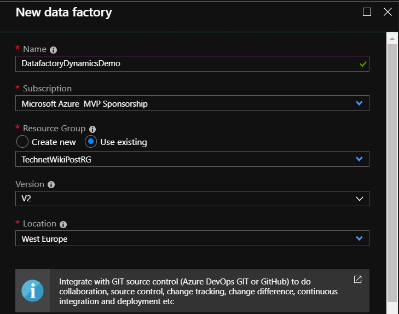The width and height of the screenshot is (399, 314).
Task: Select the Use existing radio button
Action: pyautogui.click(x=91, y=142)
